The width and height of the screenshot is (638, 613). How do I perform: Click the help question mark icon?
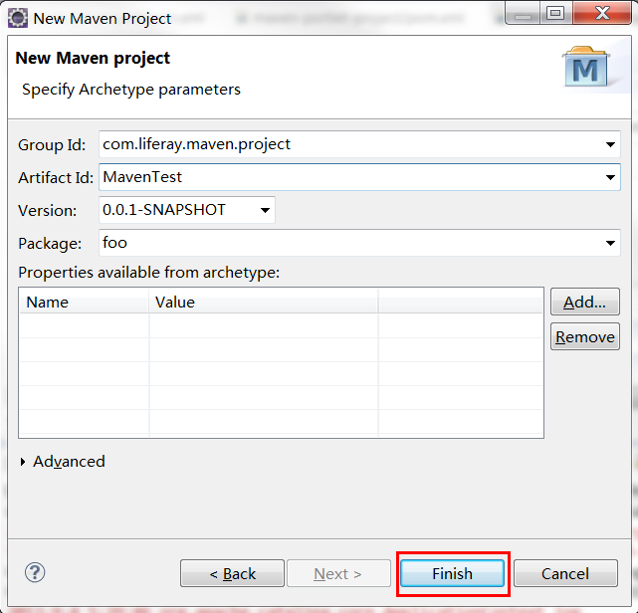point(35,572)
